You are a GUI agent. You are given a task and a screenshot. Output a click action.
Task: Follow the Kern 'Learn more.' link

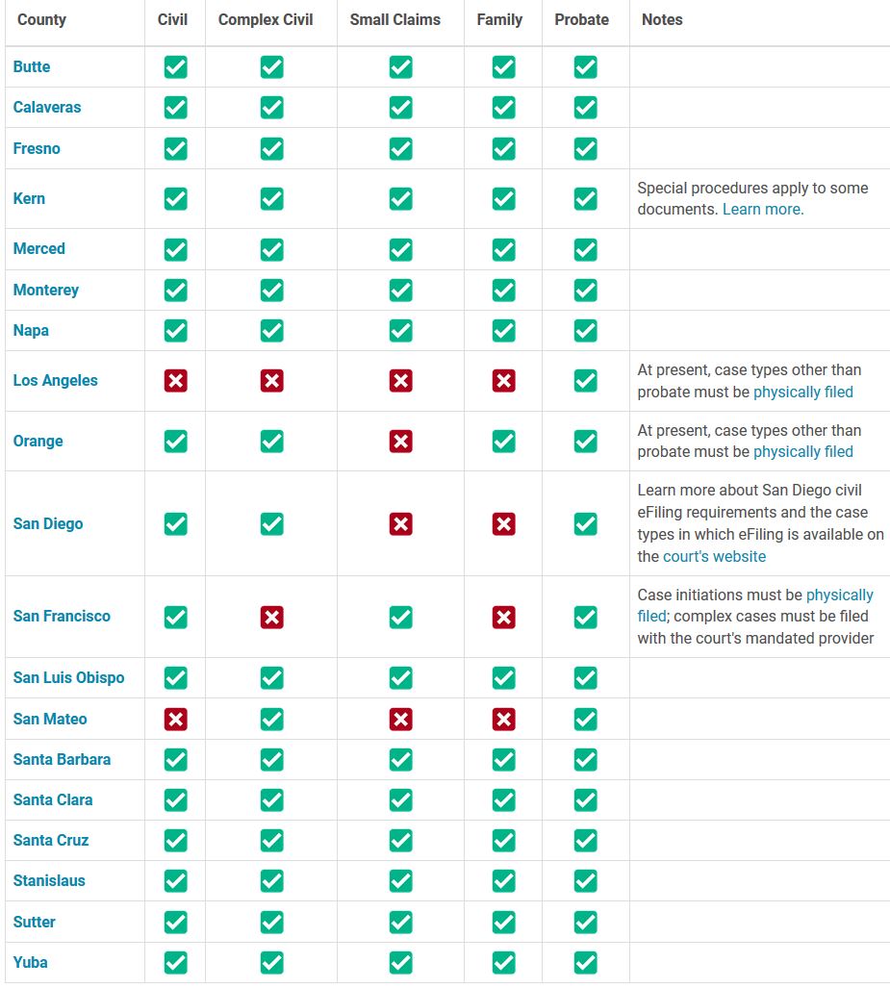(763, 209)
